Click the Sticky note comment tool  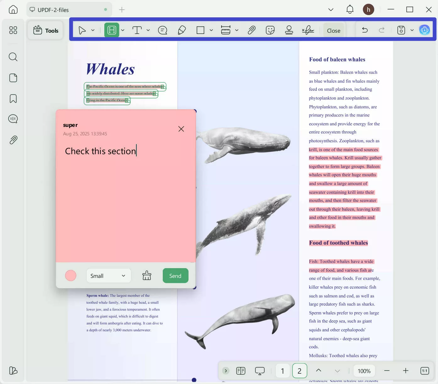pos(162,30)
